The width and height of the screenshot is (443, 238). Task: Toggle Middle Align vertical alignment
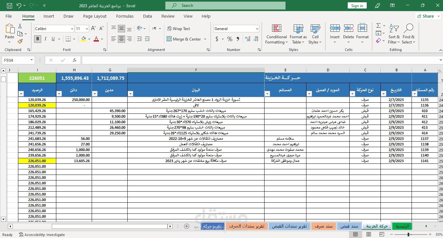pyautogui.click(x=121, y=28)
